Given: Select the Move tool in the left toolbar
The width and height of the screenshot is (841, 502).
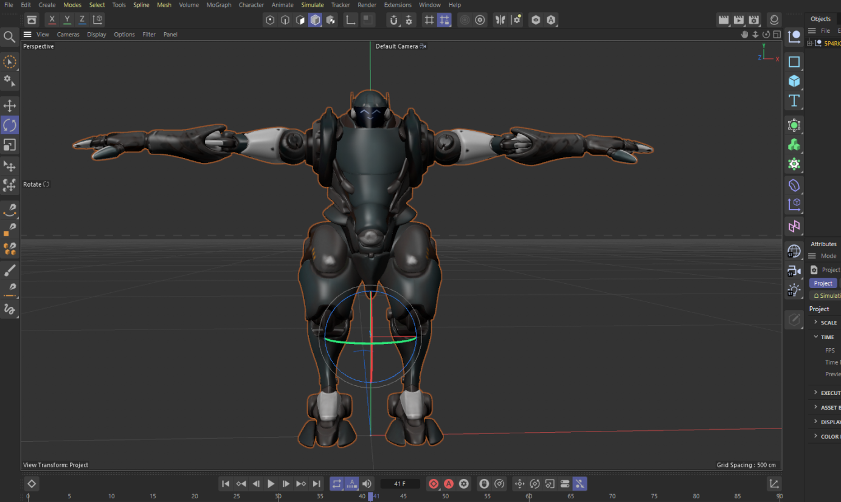Looking at the screenshot, I should tap(10, 105).
